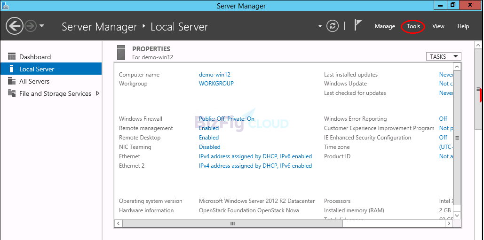Screen dimensions: 484x240
Task: Click the File and Storage Services icon
Action: pyautogui.click(x=12, y=93)
